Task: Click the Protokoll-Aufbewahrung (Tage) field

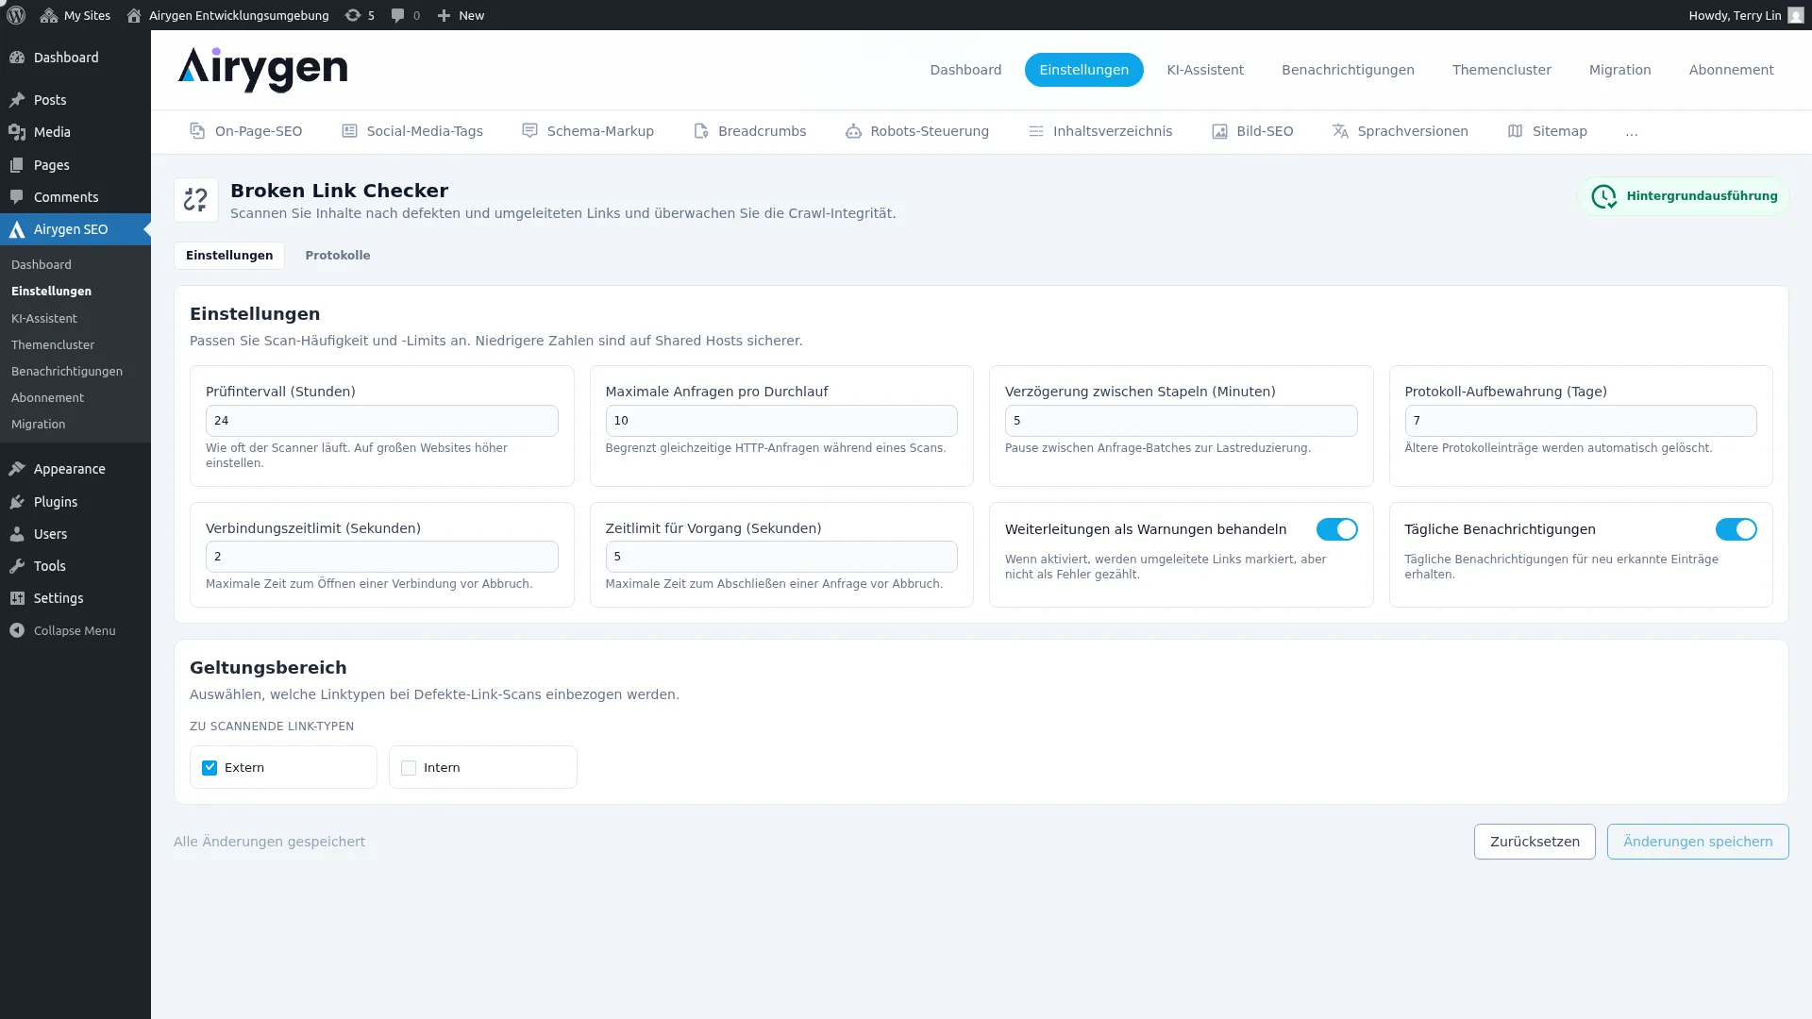Action: coord(1581,421)
